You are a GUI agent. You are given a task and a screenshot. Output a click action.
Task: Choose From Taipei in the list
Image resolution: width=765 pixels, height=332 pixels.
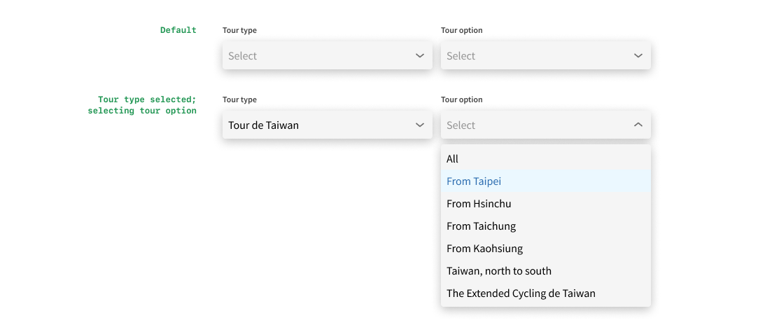(545, 181)
